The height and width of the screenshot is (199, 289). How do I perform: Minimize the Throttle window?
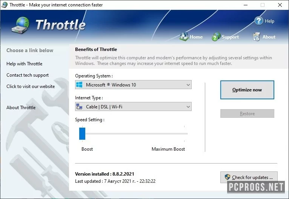pos(246,5)
